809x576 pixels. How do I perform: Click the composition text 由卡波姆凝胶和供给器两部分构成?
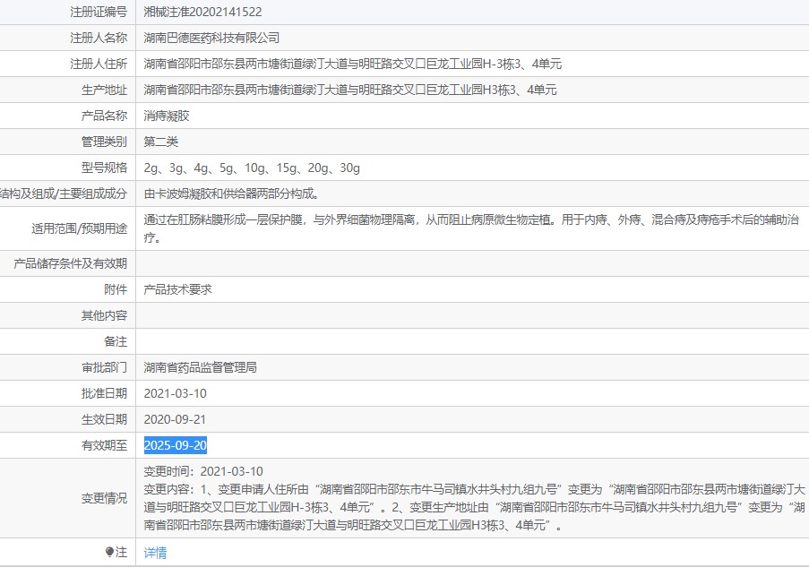pos(231,193)
